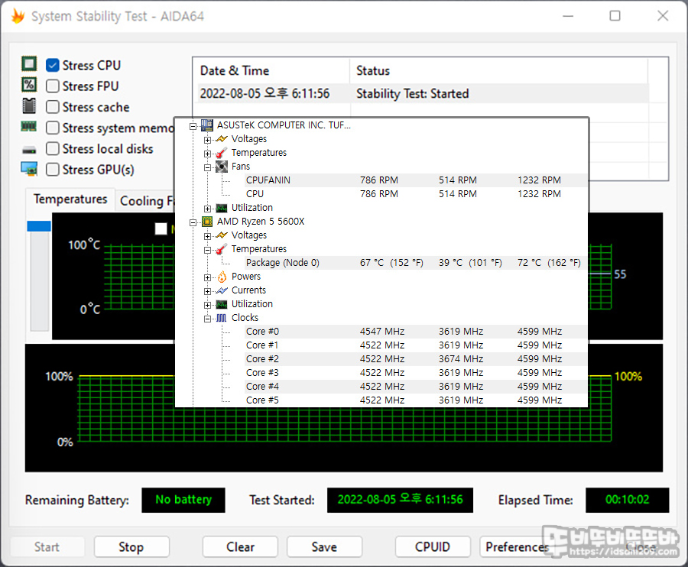Open the CPUID panel

433,547
